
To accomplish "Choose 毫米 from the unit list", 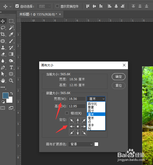I will tap(96, 118).
